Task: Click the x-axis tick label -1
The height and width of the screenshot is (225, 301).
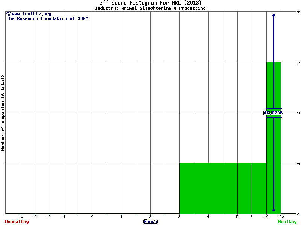Action: tap(63, 217)
